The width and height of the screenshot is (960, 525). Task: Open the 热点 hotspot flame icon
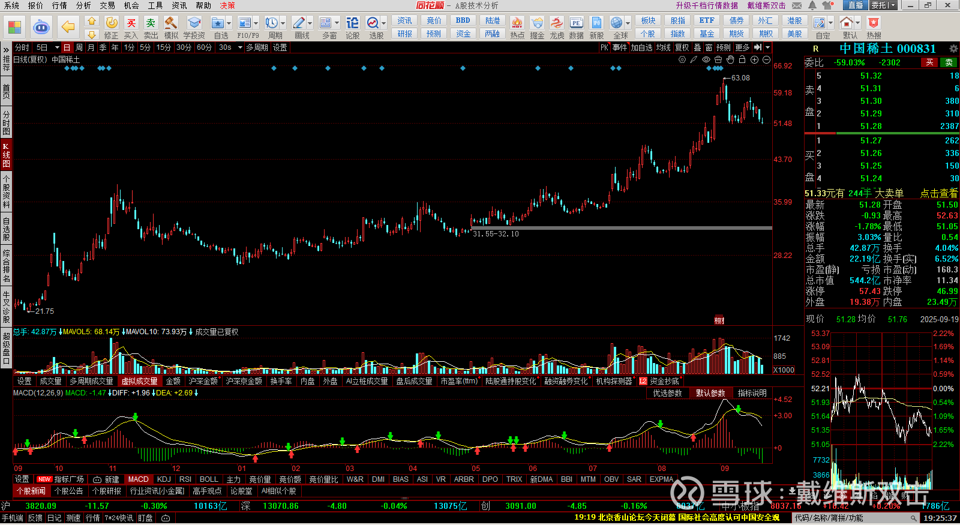click(x=517, y=23)
